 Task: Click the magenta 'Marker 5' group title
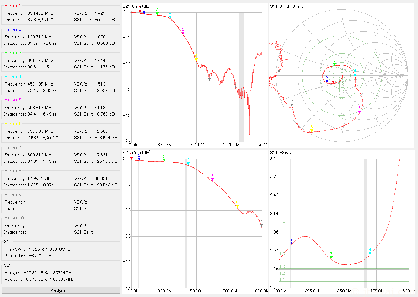pyautogui.click(x=13, y=100)
